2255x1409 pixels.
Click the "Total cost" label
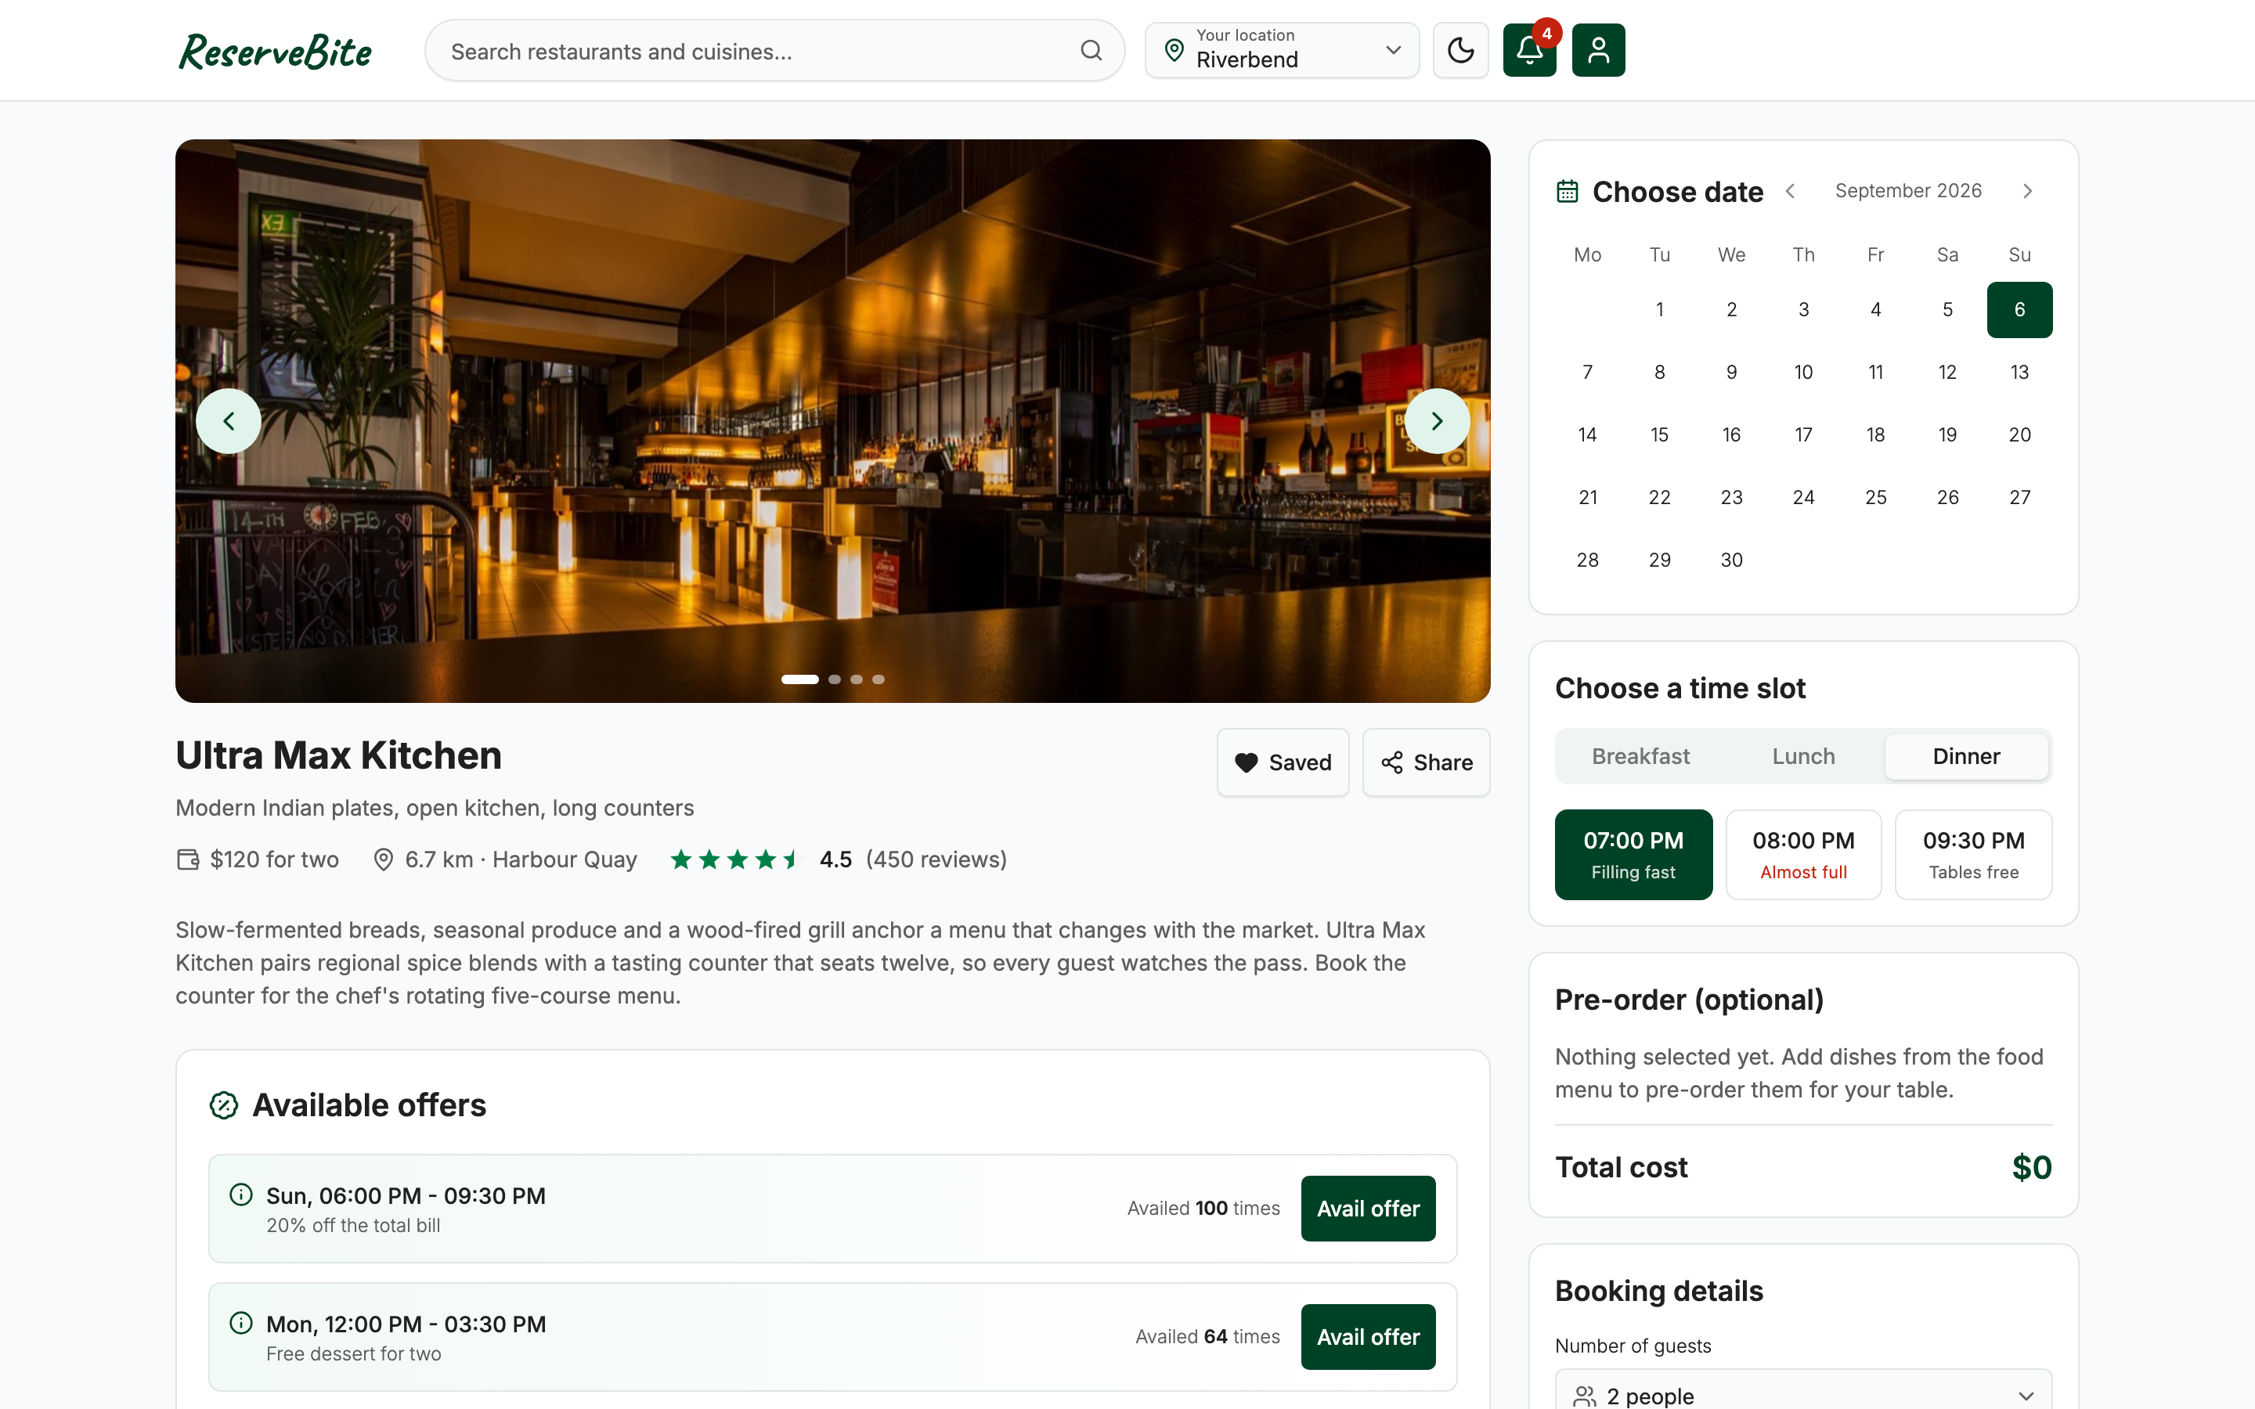click(x=1622, y=1168)
